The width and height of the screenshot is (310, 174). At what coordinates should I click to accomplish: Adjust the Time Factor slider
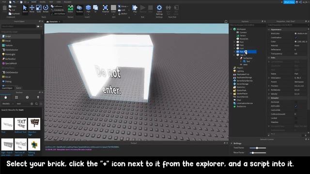[x=258, y=148]
